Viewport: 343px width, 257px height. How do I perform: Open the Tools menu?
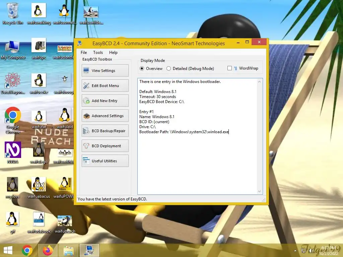point(98,53)
